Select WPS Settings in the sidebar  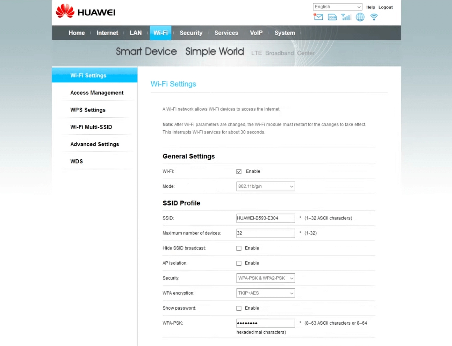[x=88, y=110]
